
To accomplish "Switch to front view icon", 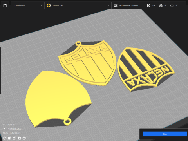I will click(10, 138).
